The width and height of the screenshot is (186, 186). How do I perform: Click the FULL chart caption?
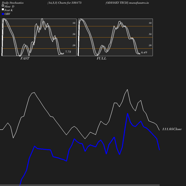(x=102, y=58)
